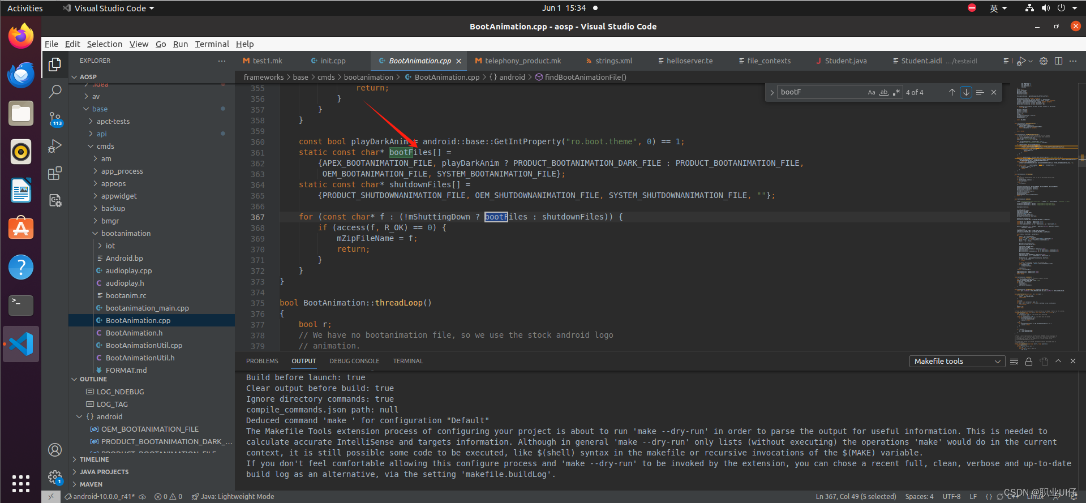Open bootanimation_main.cpp in Explorer
This screenshot has height=503, width=1086.
tap(147, 308)
